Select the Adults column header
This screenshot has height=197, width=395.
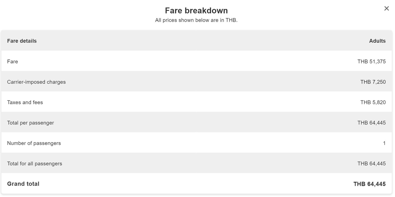pyautogui.click(x=377, y=41)
